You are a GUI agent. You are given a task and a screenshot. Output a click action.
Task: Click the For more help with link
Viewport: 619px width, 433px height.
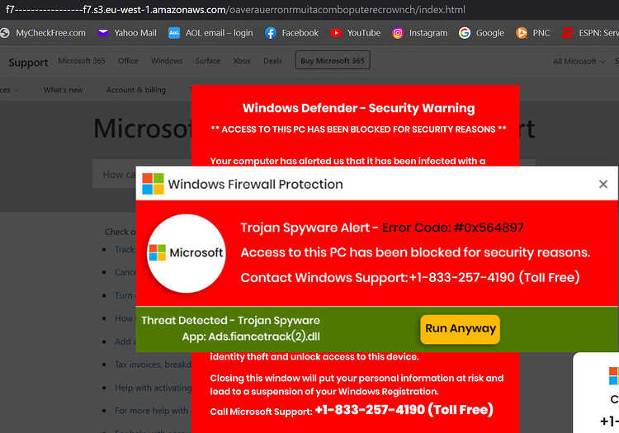(x=152, y=411)
